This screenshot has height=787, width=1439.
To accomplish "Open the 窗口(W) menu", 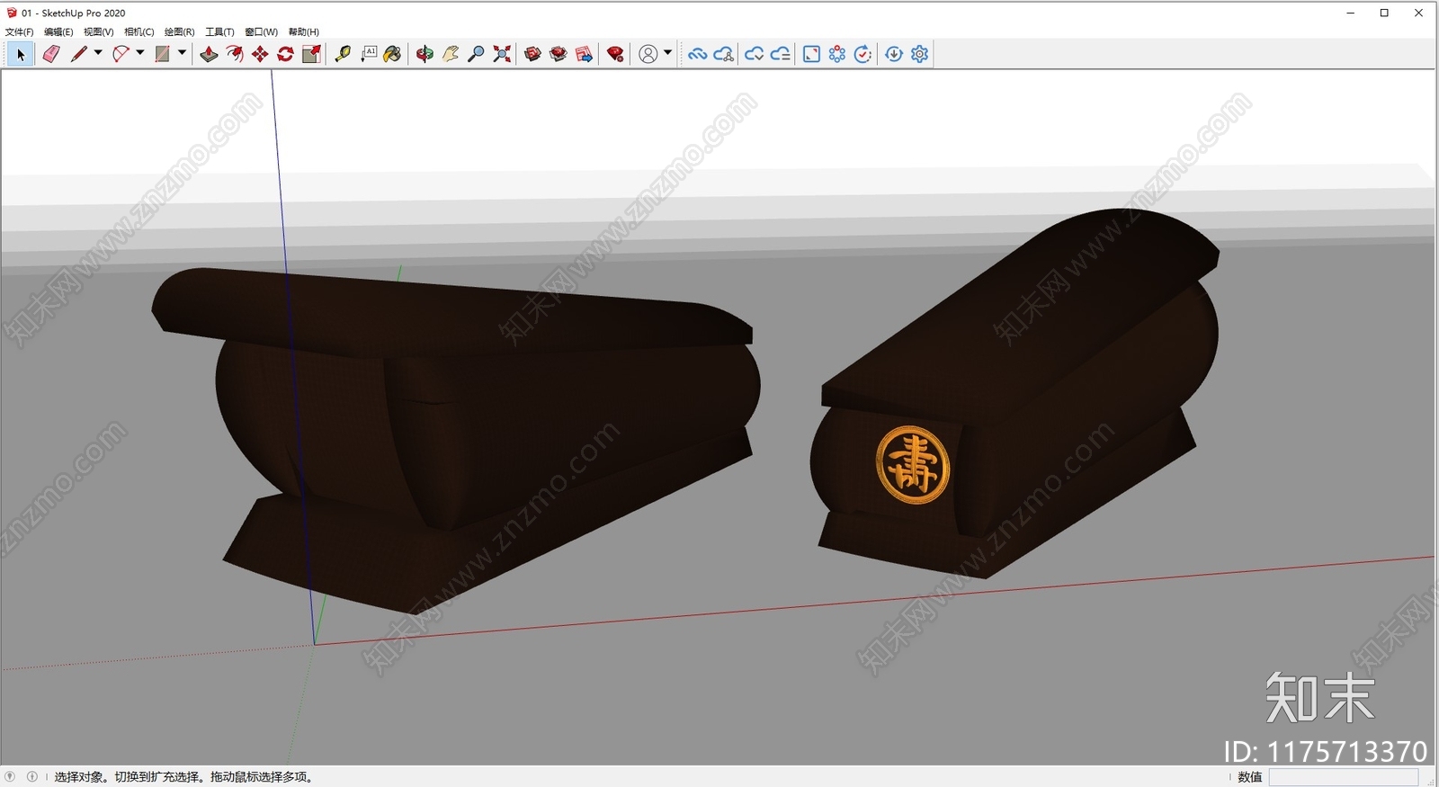I will point(261,31).
